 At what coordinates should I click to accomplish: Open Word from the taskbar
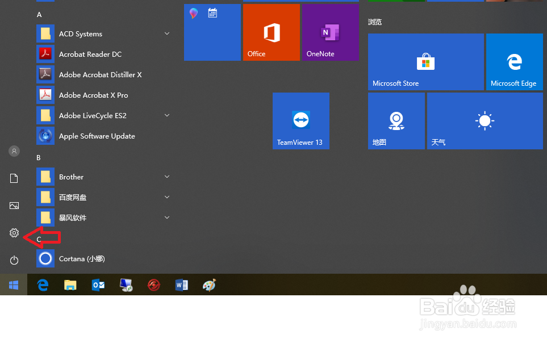(x=181, y=285)
